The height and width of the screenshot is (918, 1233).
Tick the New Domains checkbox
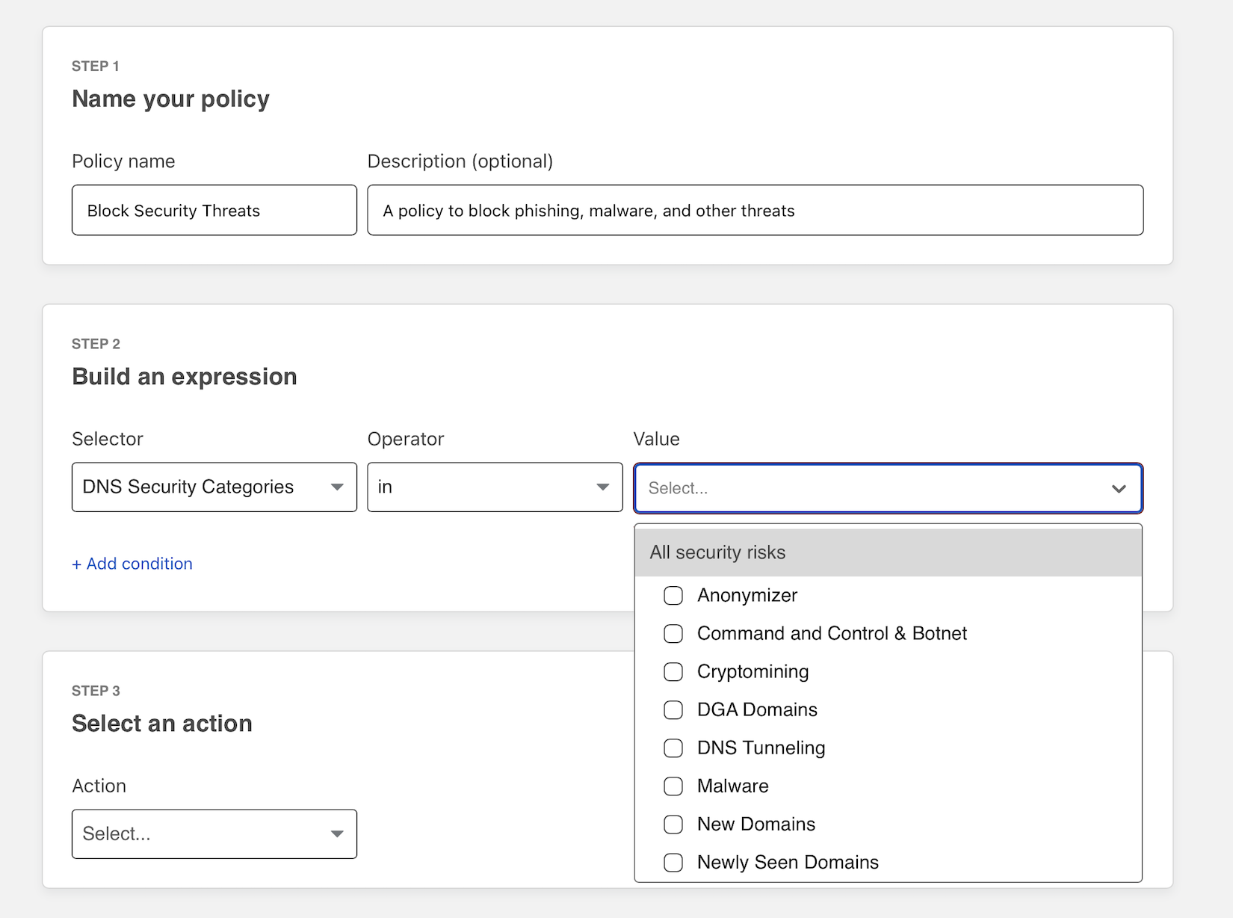click(x=673, y=824)
